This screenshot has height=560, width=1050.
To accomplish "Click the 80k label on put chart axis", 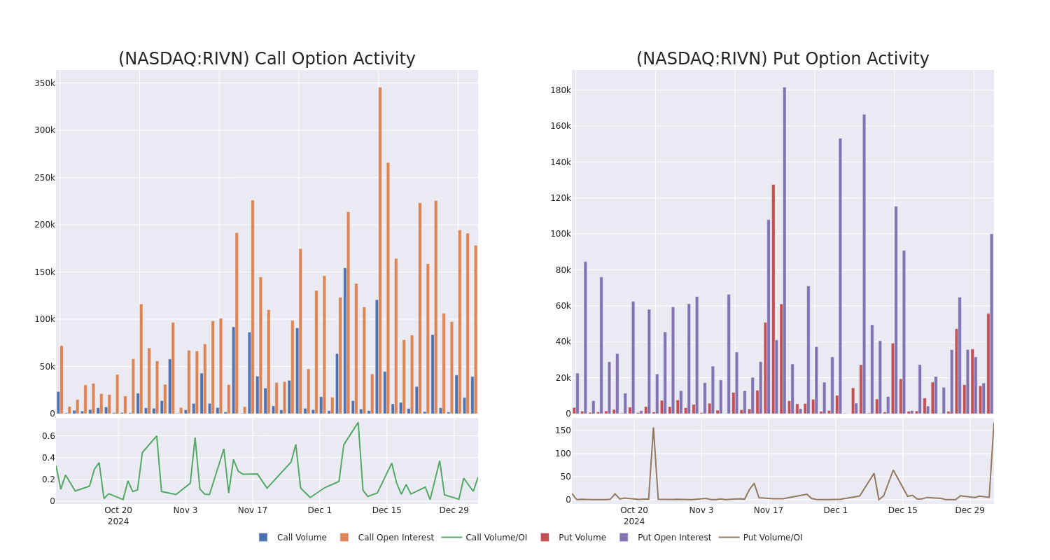I will 563,270.
